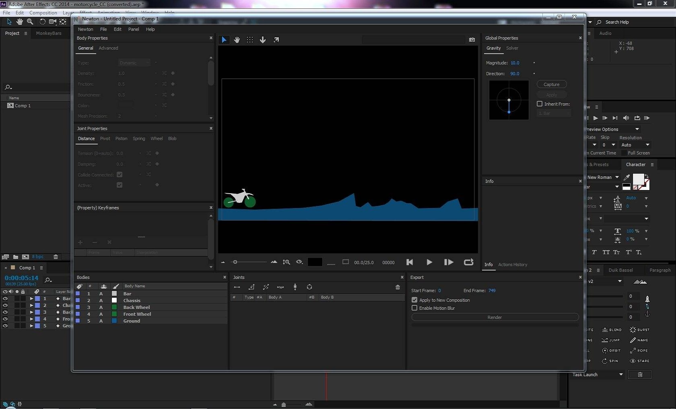The image size is (676, 409).
Task: Click the ROPE icon in the side panel
Action: [x=639, y=350]
